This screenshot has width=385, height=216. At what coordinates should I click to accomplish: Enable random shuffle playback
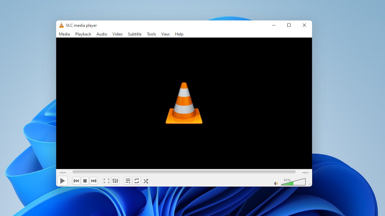[x=146, y=181]
